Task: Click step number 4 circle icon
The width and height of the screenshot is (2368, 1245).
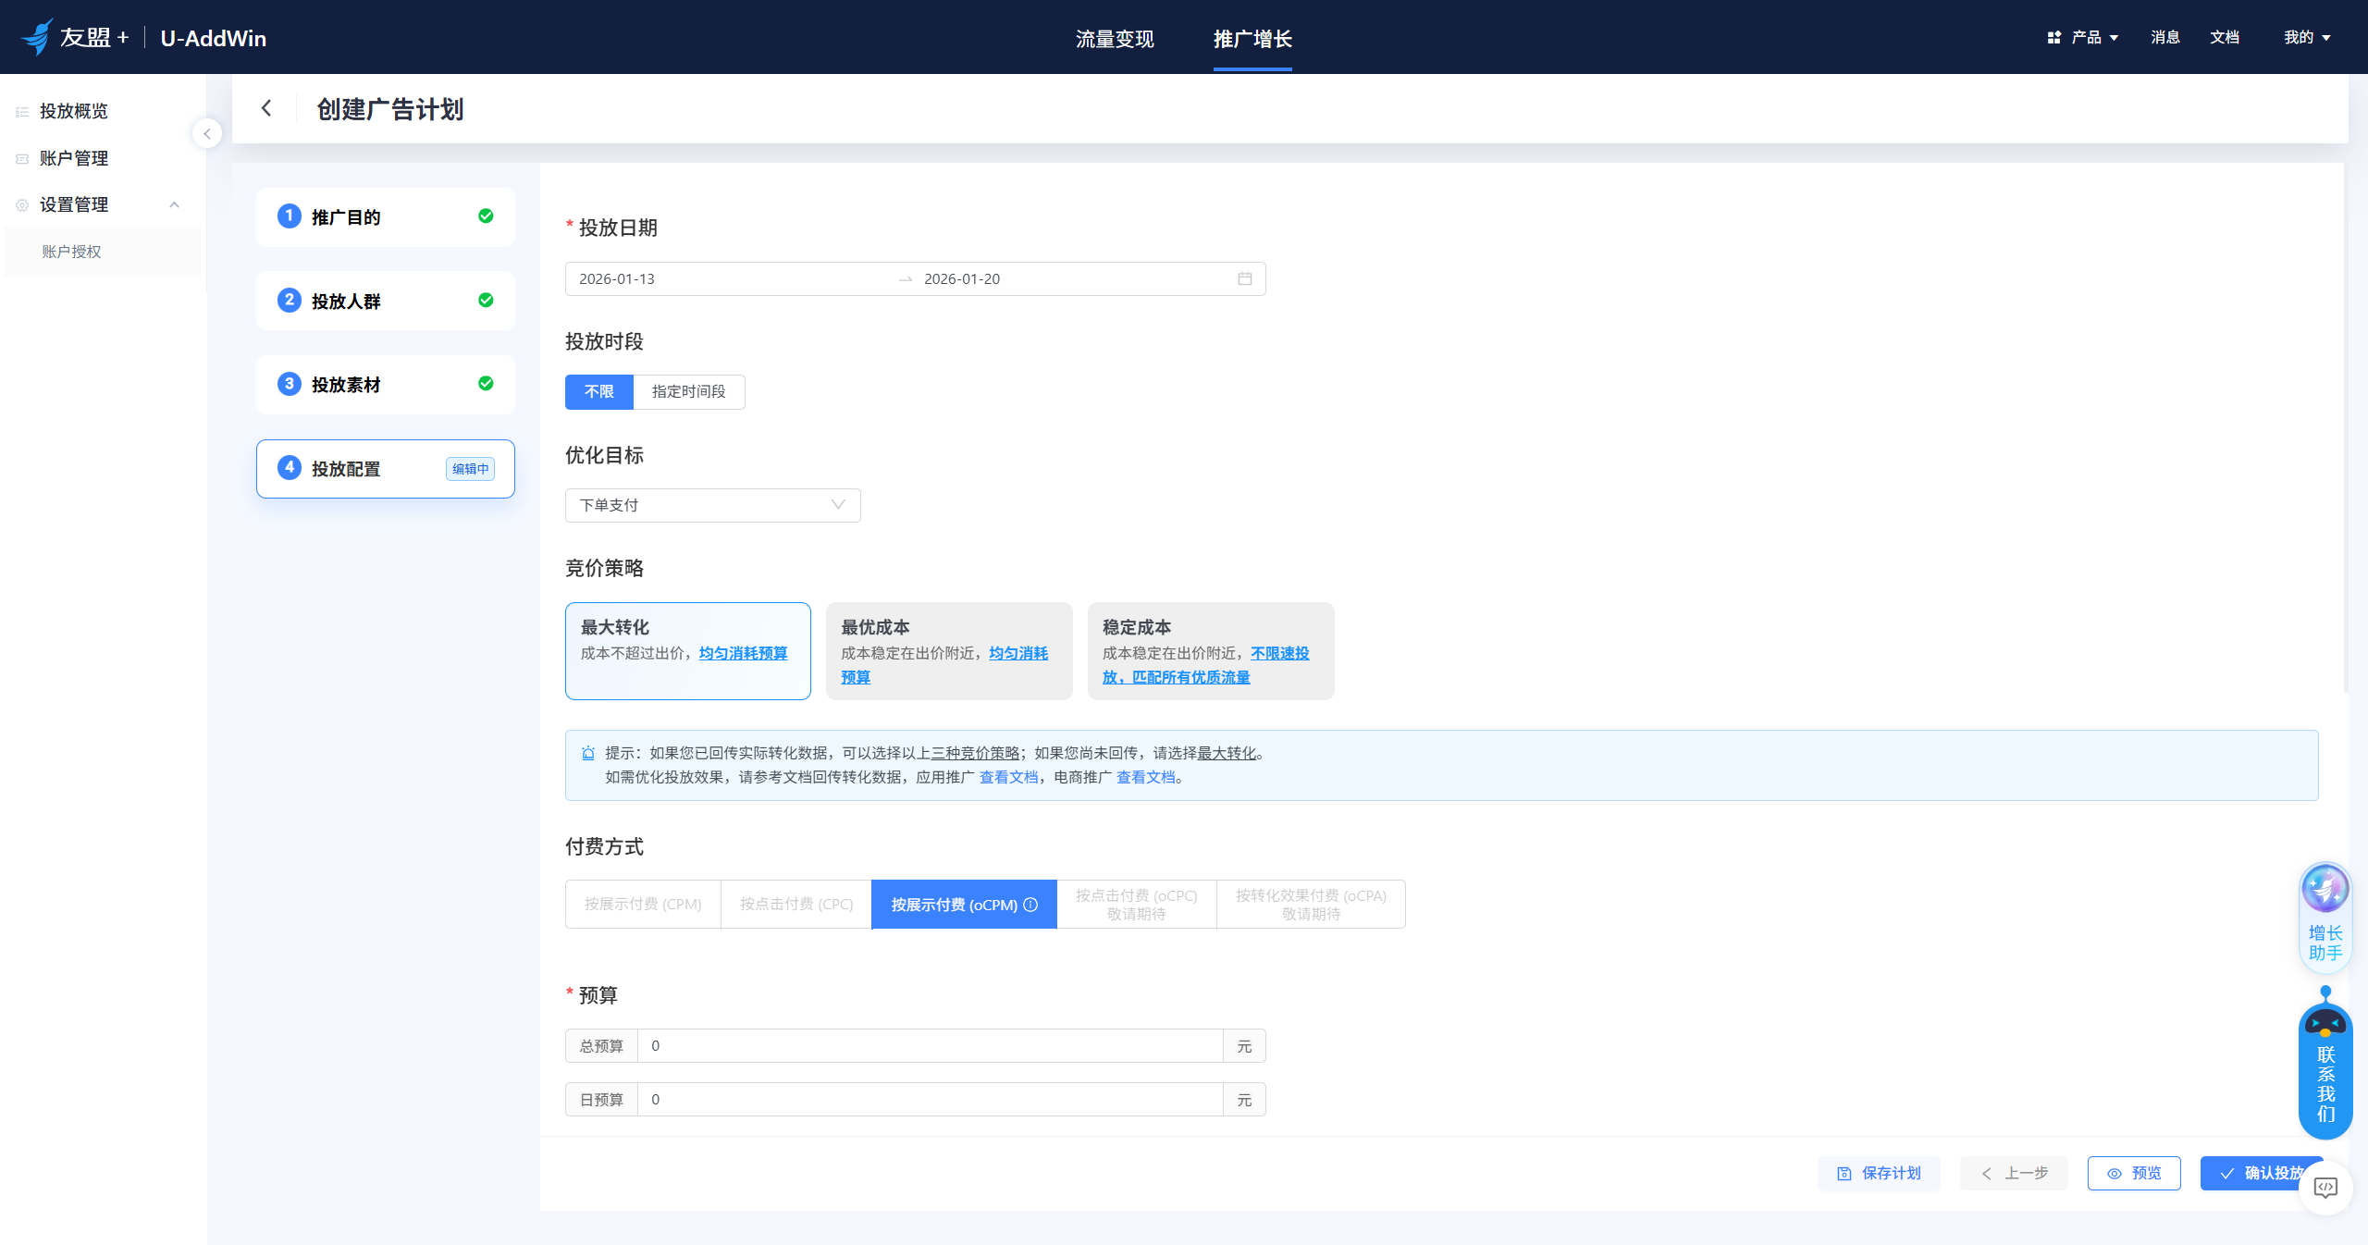Action: point(290,468)
